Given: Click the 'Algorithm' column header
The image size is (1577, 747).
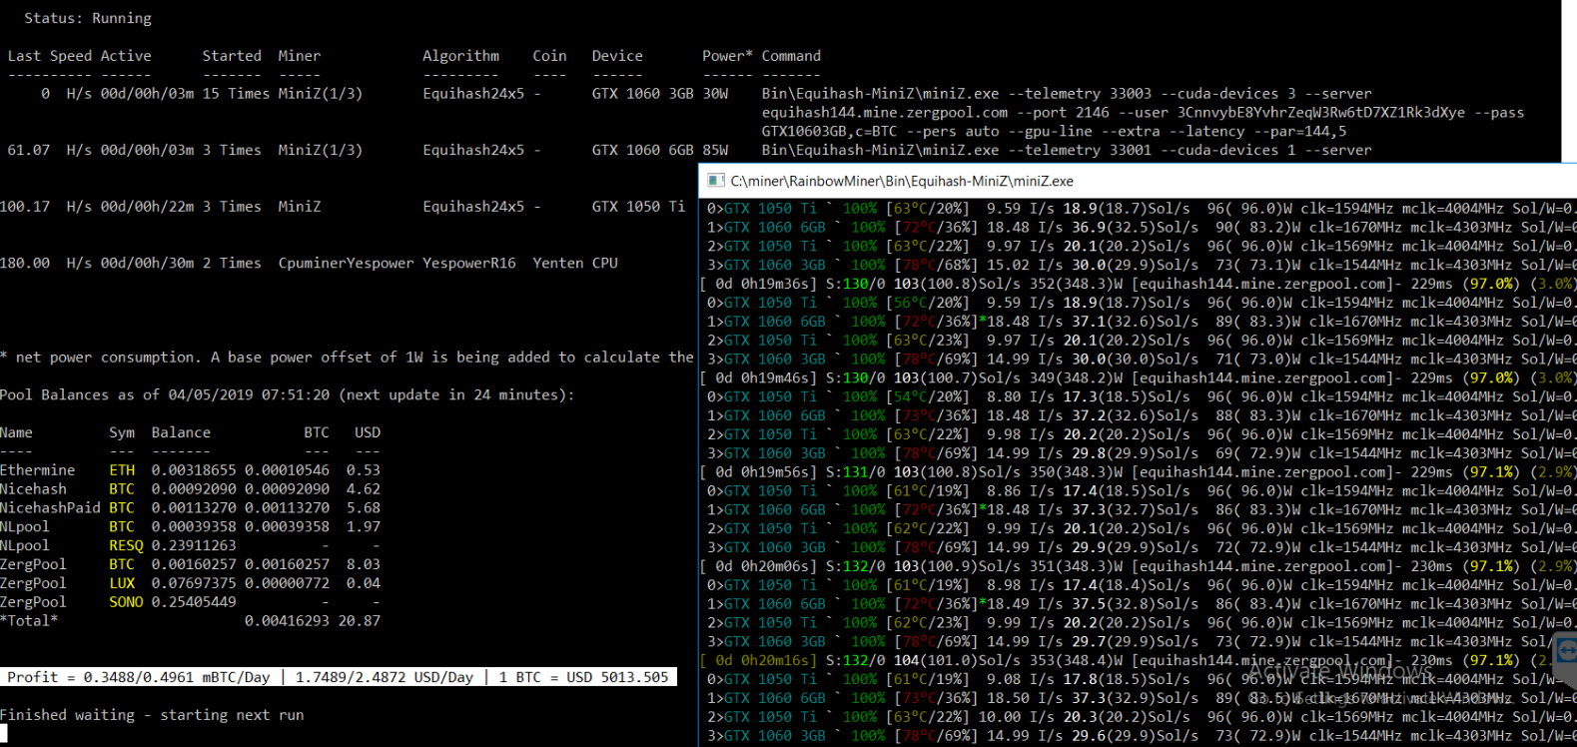Looking at the screenshot, I should (460, 56).
